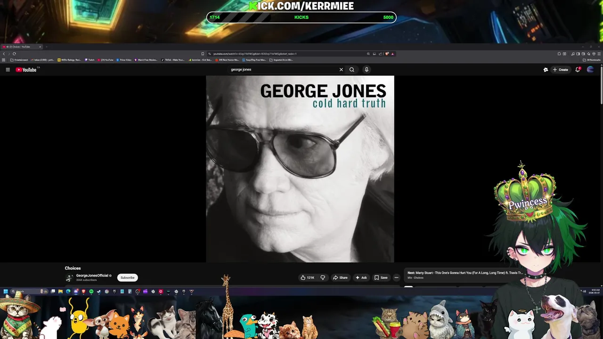The width and height of the screenshot is (603, 339).
Task: Click the Windows taskbar search box
Action: coord(29,291)
